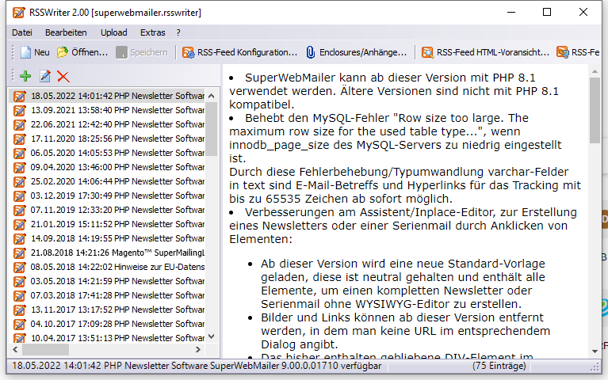Click RSSWriter title bar app icon

[x=18, y=13]
